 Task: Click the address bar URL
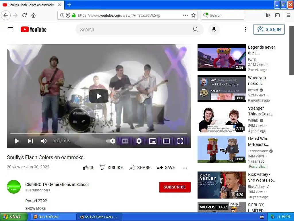(x=119, y=16)
